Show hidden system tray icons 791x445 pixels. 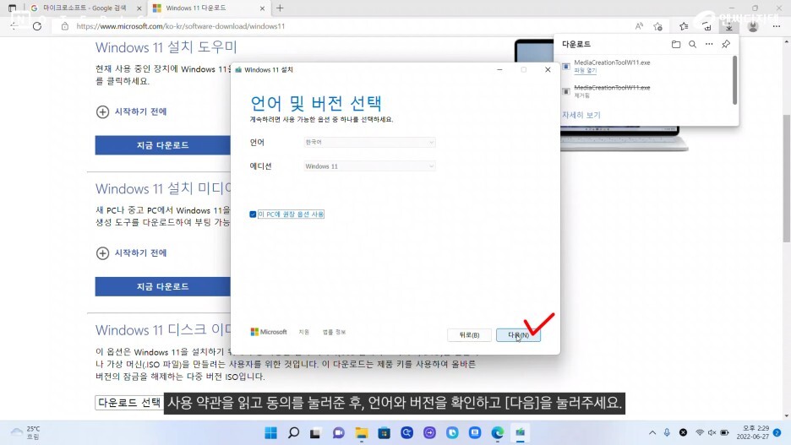652,432
